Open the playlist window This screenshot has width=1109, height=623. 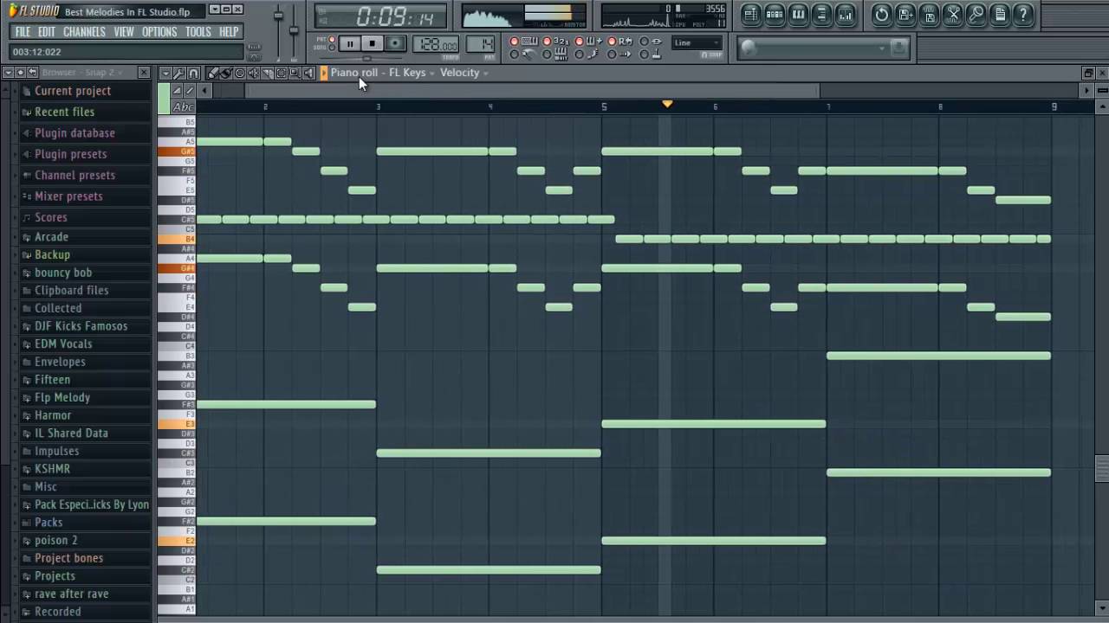point(750,14)
